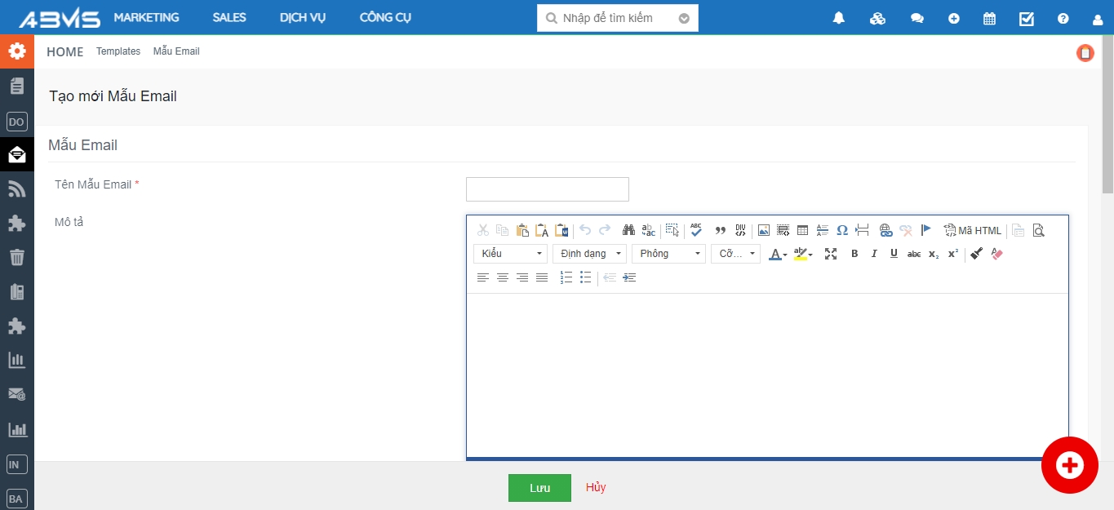This screenshot has width=1114, height=510.
Task: Toggle Superscript formatting
Action: coord(953,254)
